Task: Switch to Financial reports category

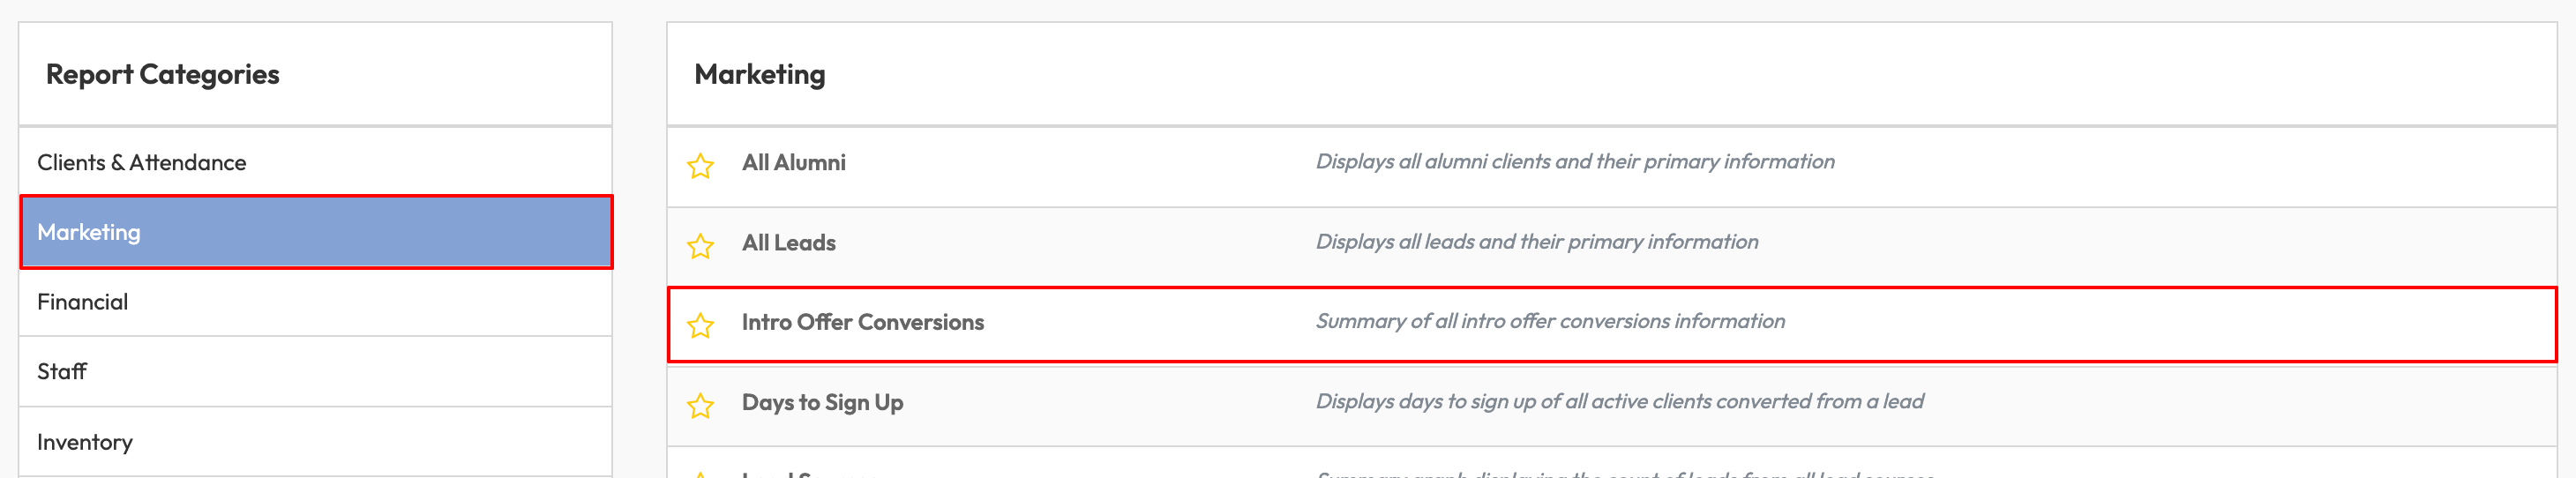Action: pos(82,302)
